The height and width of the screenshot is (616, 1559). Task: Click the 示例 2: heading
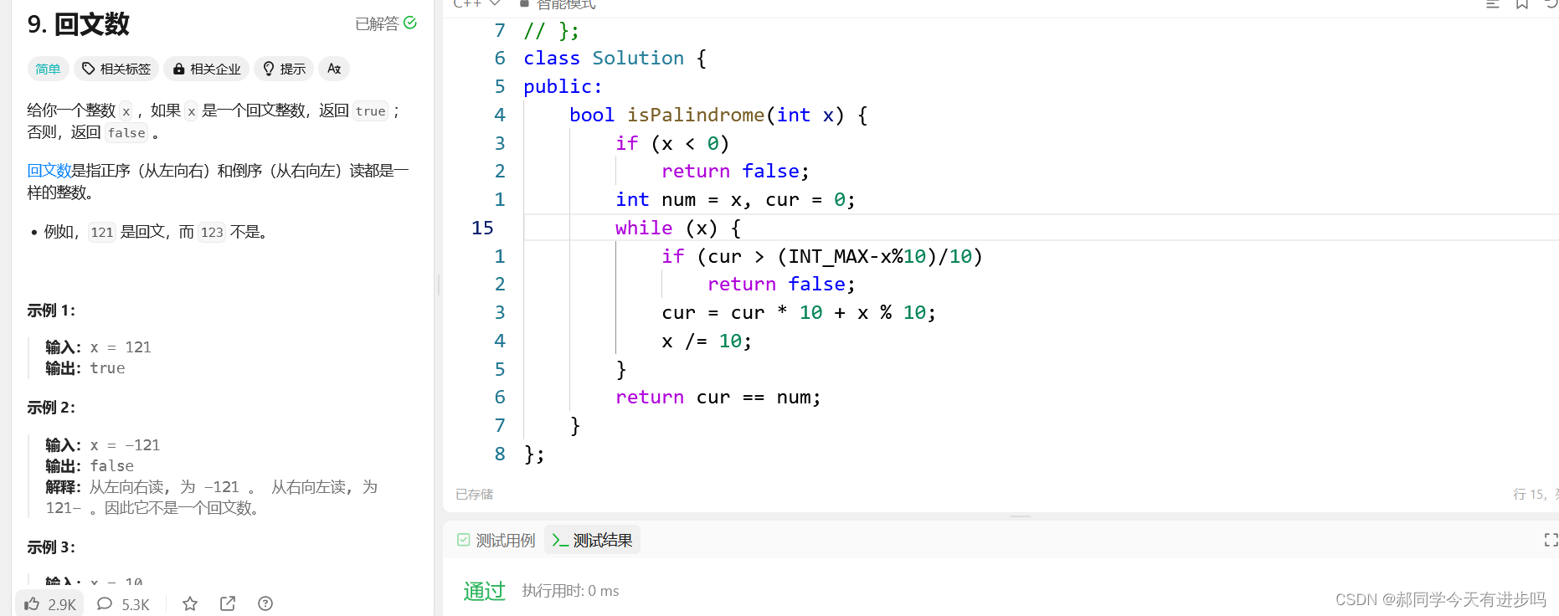pyautogui.click(x=51, y=408)
